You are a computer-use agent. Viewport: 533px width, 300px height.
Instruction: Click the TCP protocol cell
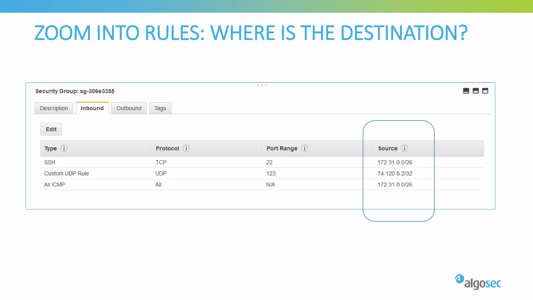161,162
